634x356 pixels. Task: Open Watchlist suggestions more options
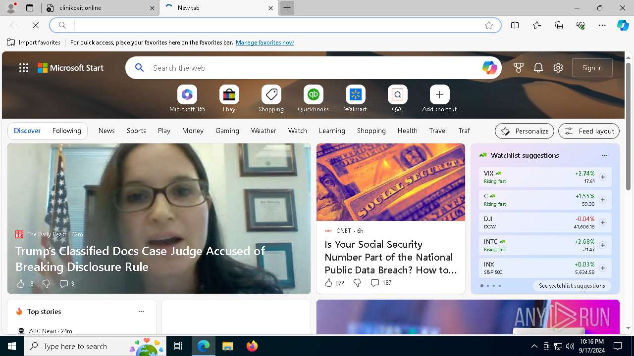click(x=605, y=155)
